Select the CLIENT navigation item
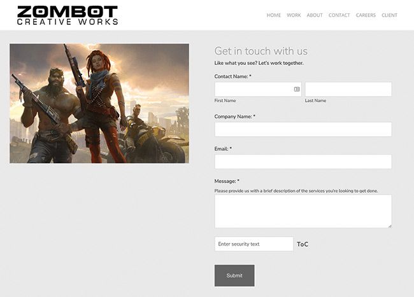 389,15
